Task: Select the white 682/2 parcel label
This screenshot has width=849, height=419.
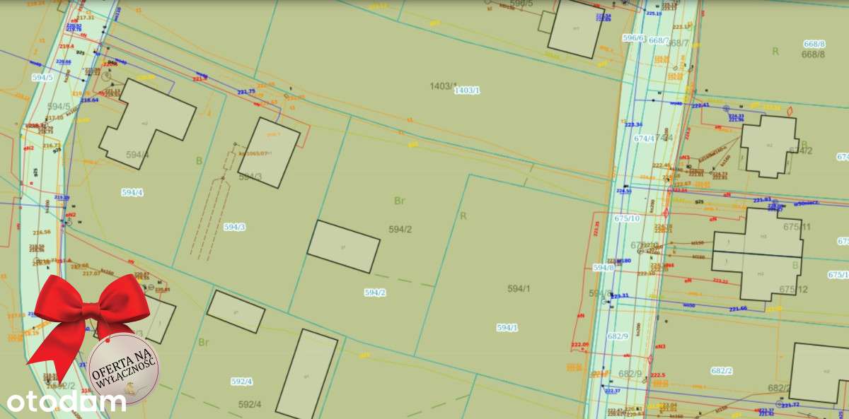Action: point(722,370)
